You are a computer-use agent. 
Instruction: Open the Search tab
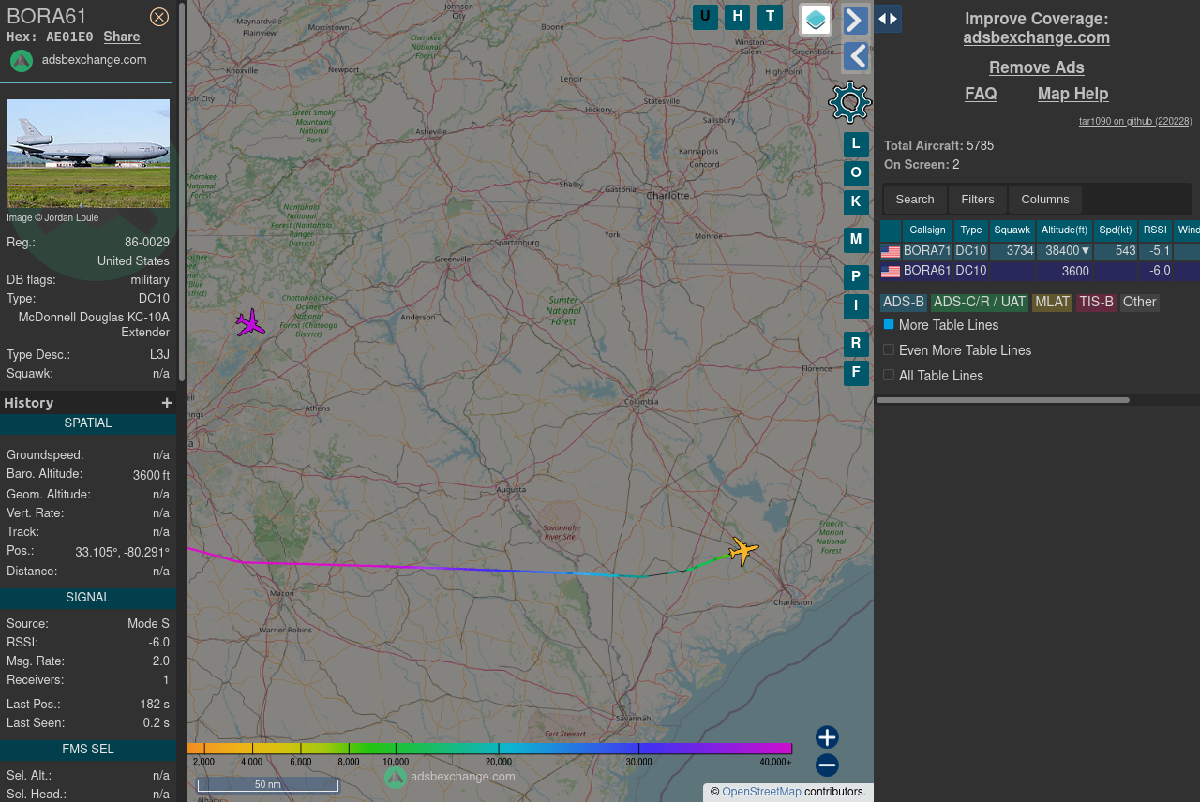915,200
